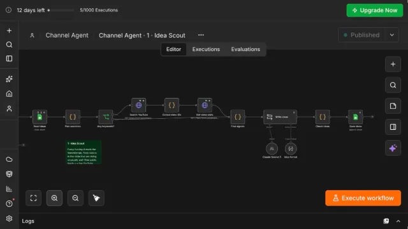Image resolution: width=408 pixels, height=229 pixels.
Task: Click Execute workflow
Action: [363, 198]
